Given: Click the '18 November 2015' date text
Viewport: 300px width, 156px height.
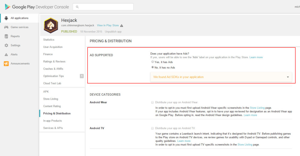Looking at the screenshot, I should point(91,31).
